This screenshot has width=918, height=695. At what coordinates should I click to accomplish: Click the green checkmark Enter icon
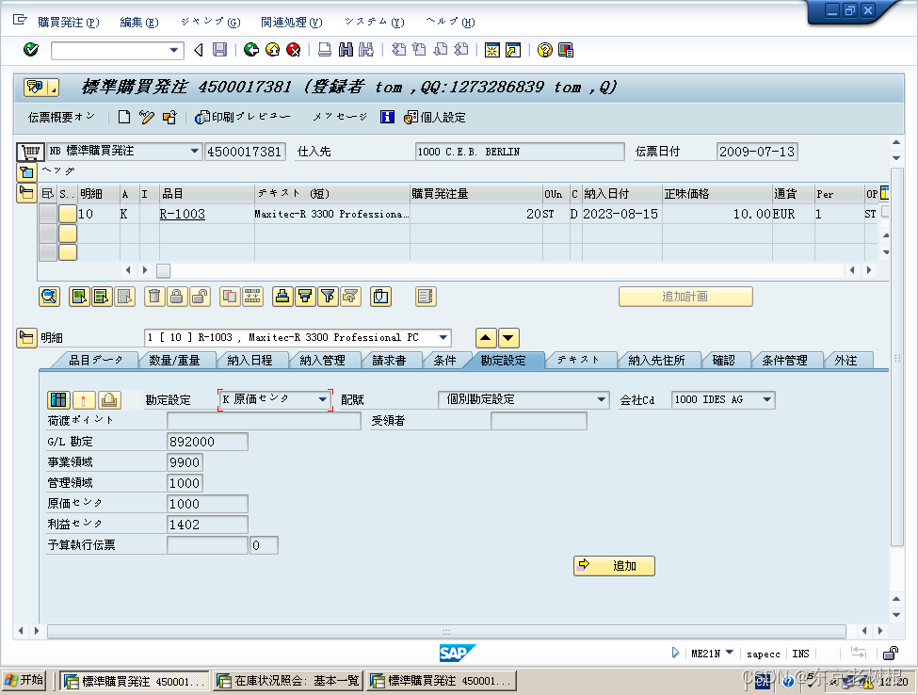tap(31, 50)
